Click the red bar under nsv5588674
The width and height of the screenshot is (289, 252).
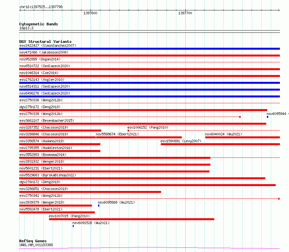point(139,137)
